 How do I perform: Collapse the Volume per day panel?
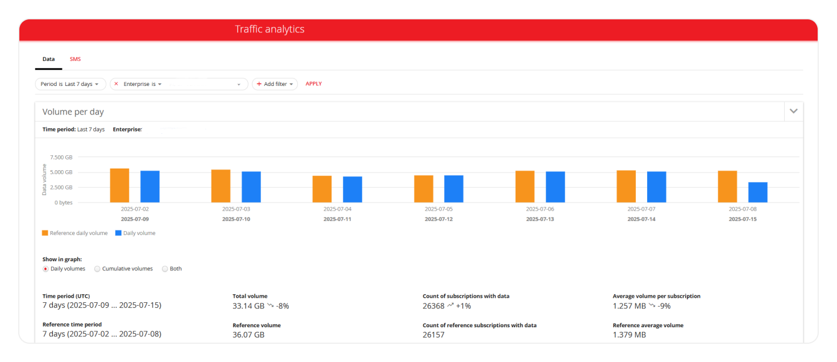pyautogui.click(x=793, y=111)
